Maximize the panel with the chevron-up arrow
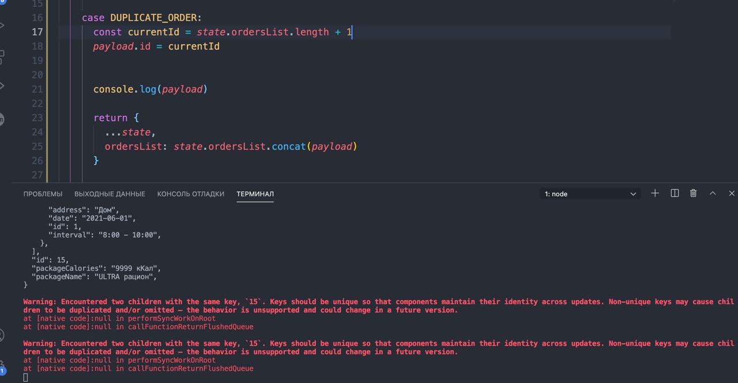The height and width of the screenshot is (383, 738). point(713,194)
